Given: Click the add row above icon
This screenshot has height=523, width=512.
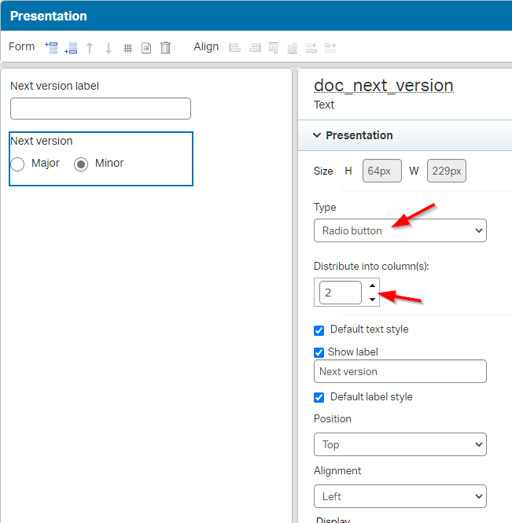Looking at the screenshot, I should tap(52, 47).
